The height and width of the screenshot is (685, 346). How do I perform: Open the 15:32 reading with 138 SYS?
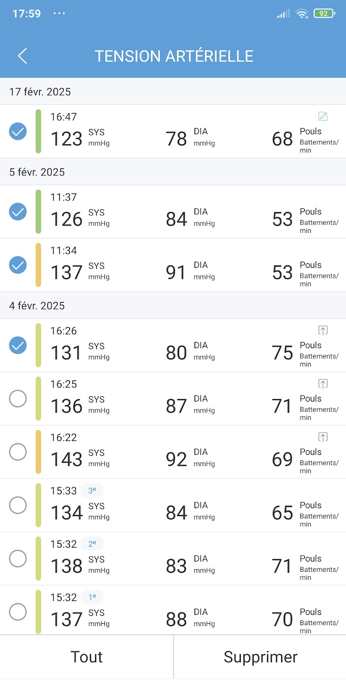click(x=173, y=559)
